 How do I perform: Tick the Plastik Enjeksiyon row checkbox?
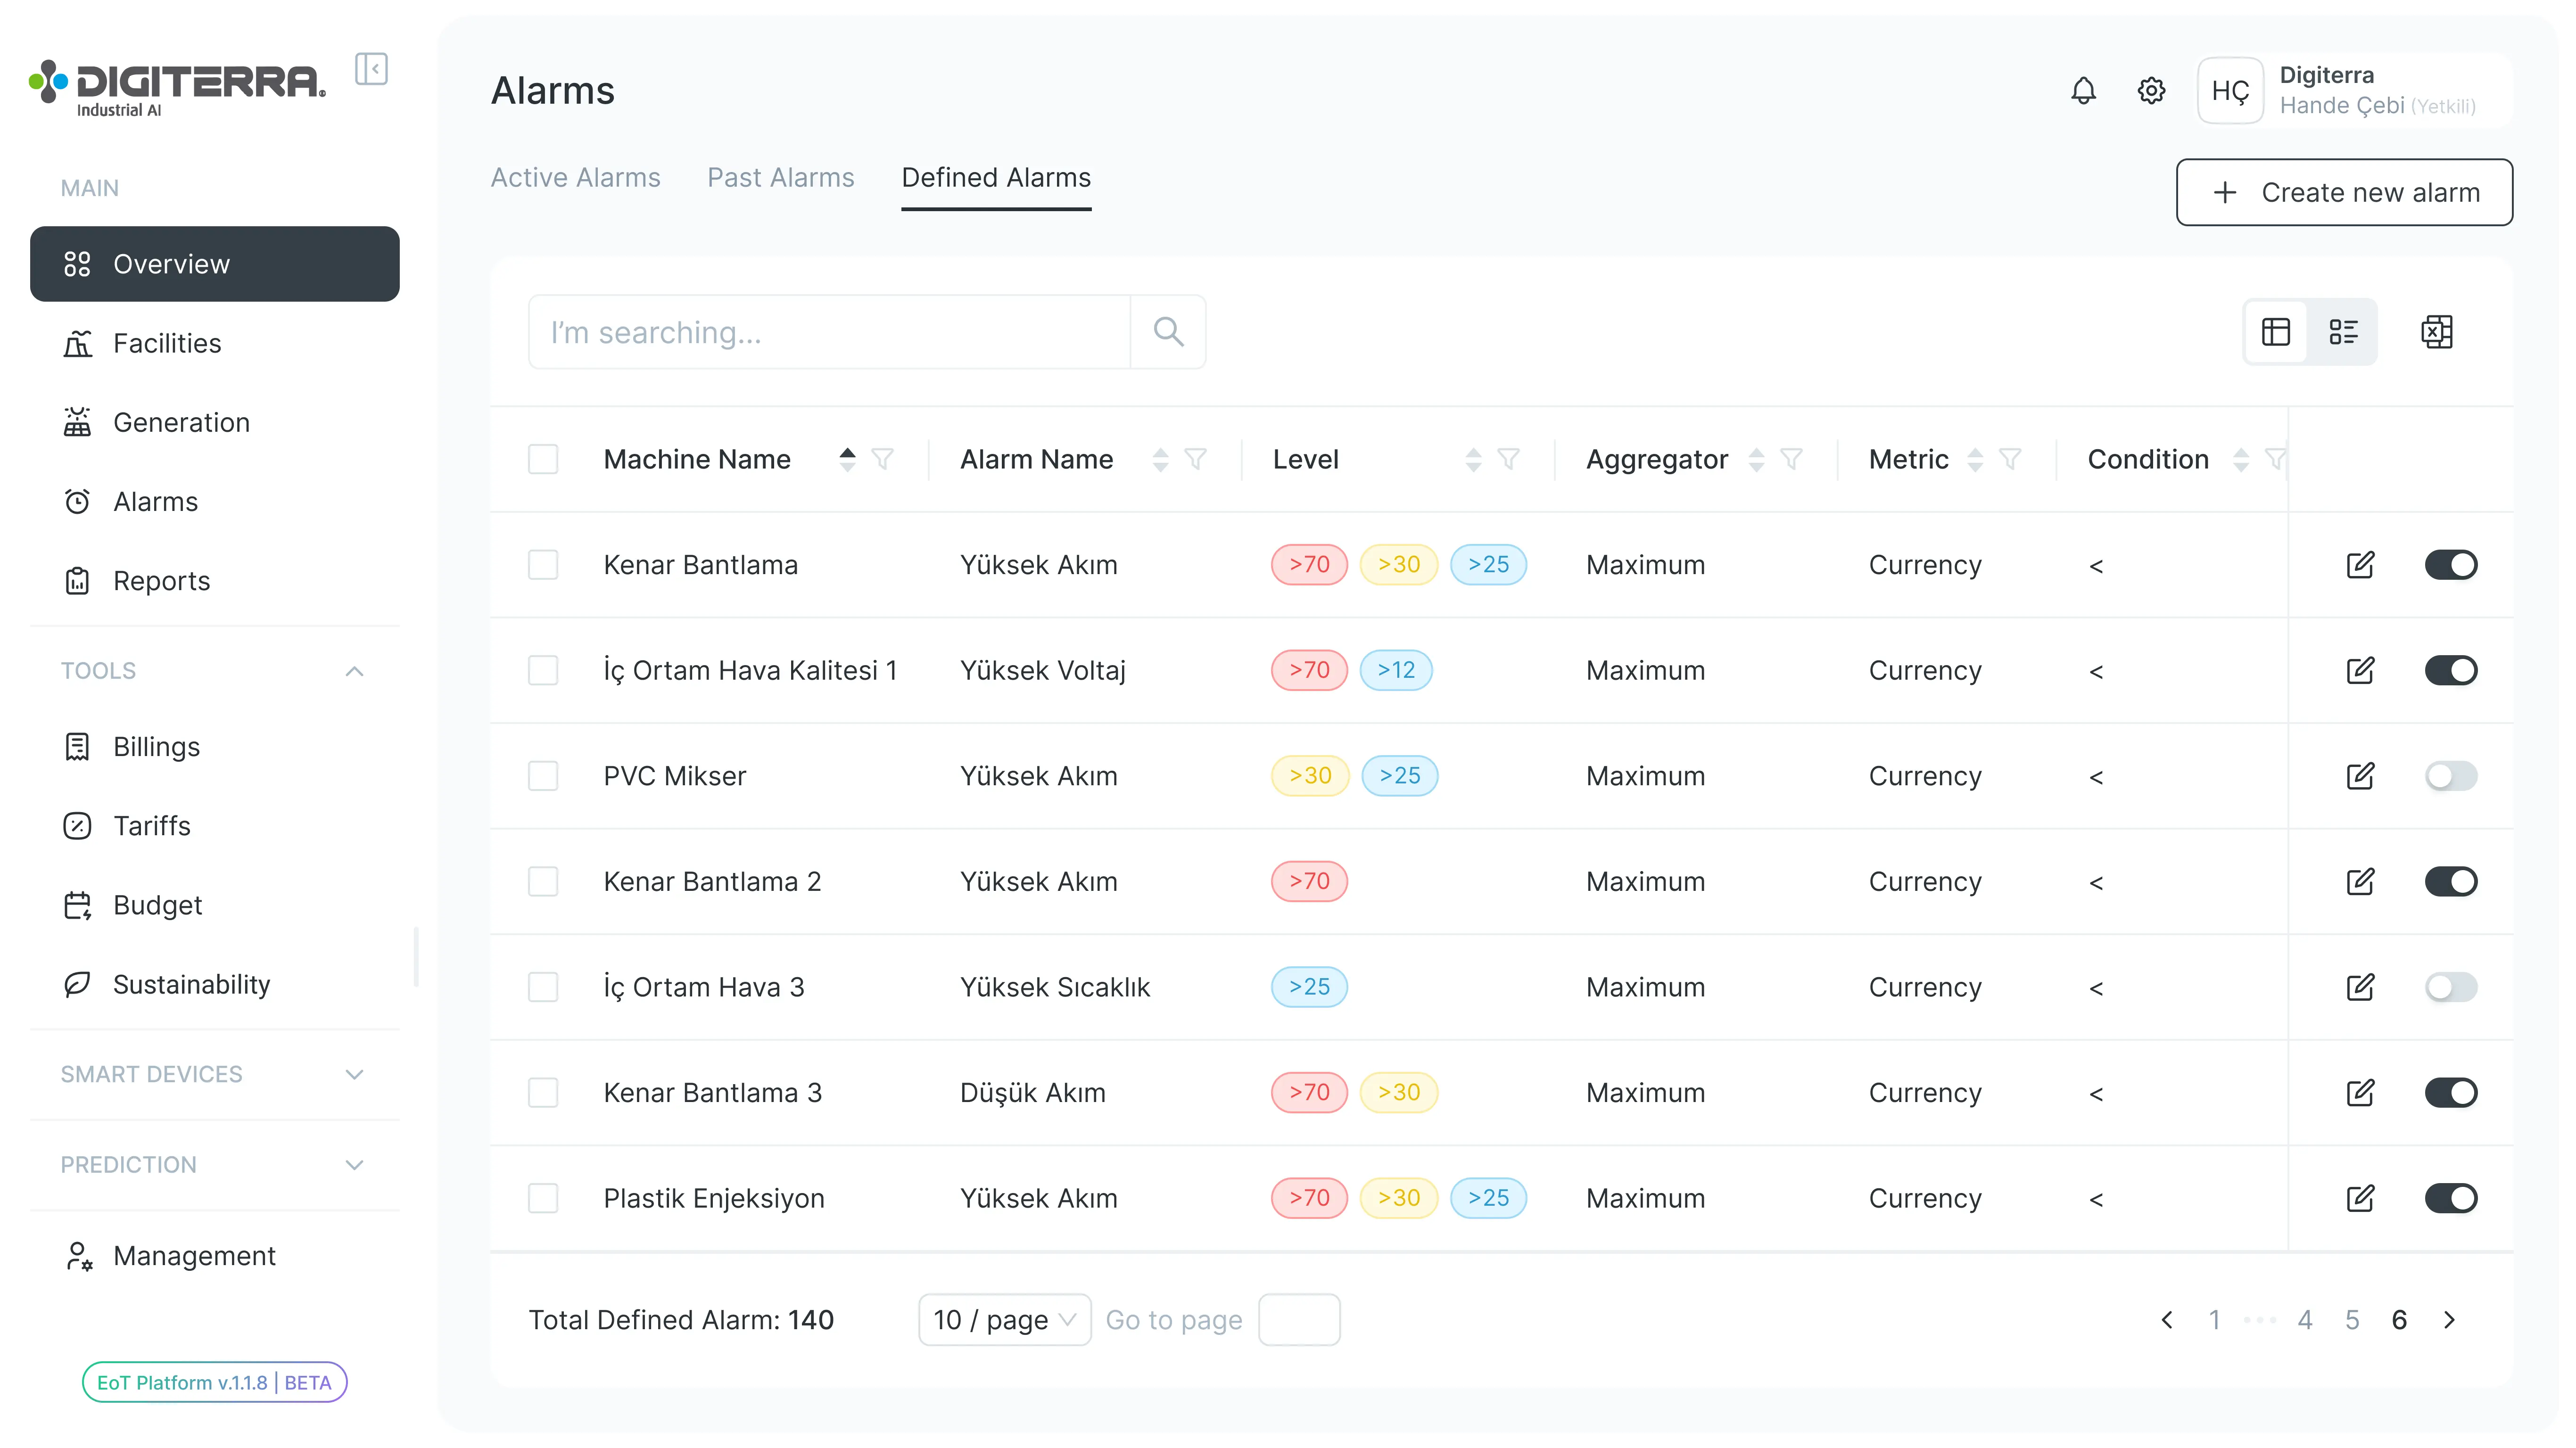[543, 1198]
